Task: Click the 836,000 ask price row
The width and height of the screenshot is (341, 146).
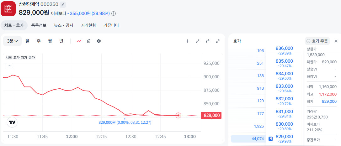Action: tap(284, 50)
